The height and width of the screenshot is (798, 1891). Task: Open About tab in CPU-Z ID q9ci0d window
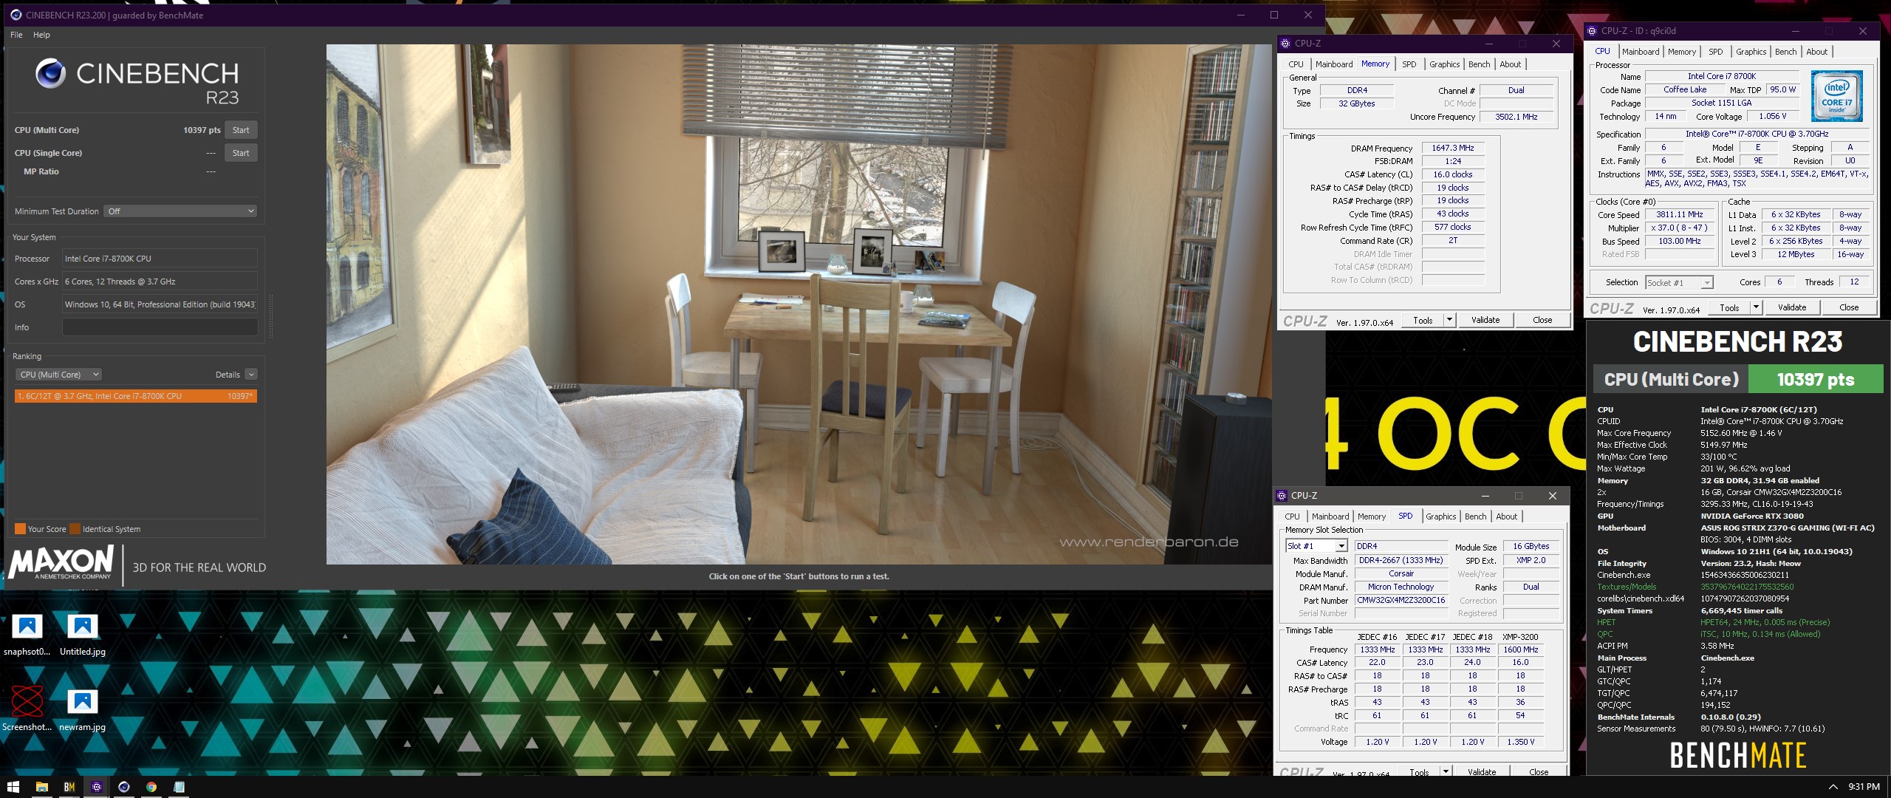[x=1816, y=52]
